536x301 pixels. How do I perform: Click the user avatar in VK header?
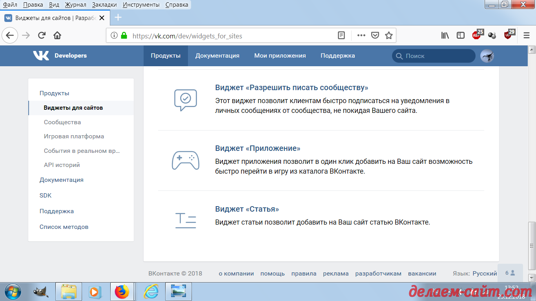487,56
